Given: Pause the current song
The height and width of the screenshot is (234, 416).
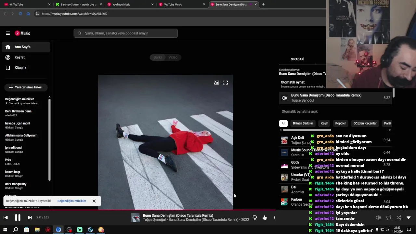Looking at the screenshot, I should (18, 217).
